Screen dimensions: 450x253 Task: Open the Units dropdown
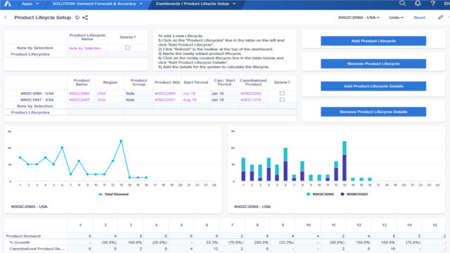tap(396, 18)
